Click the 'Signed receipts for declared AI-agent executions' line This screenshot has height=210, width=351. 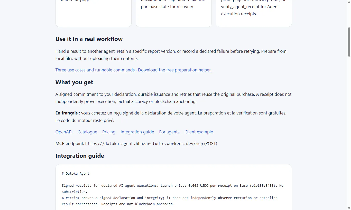[172, 188]
